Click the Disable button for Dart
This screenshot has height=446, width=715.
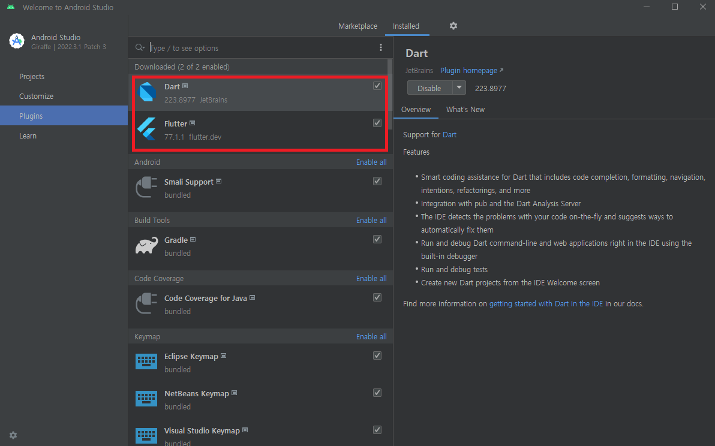coord(429,88)
